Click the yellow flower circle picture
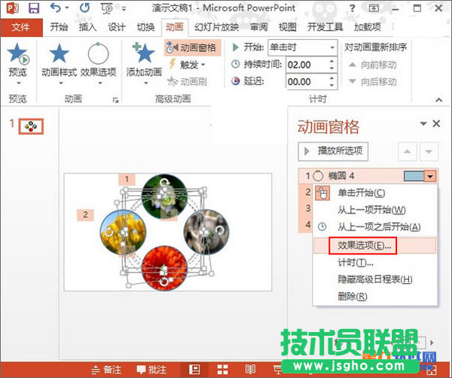This screenshot has height=378, width=452. click(x=123, y=232)
